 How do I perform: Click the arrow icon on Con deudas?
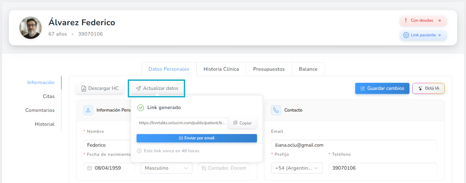click(x=439, y=20)
